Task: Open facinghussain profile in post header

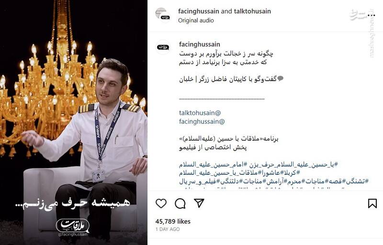Action: [x=199, y=11]
